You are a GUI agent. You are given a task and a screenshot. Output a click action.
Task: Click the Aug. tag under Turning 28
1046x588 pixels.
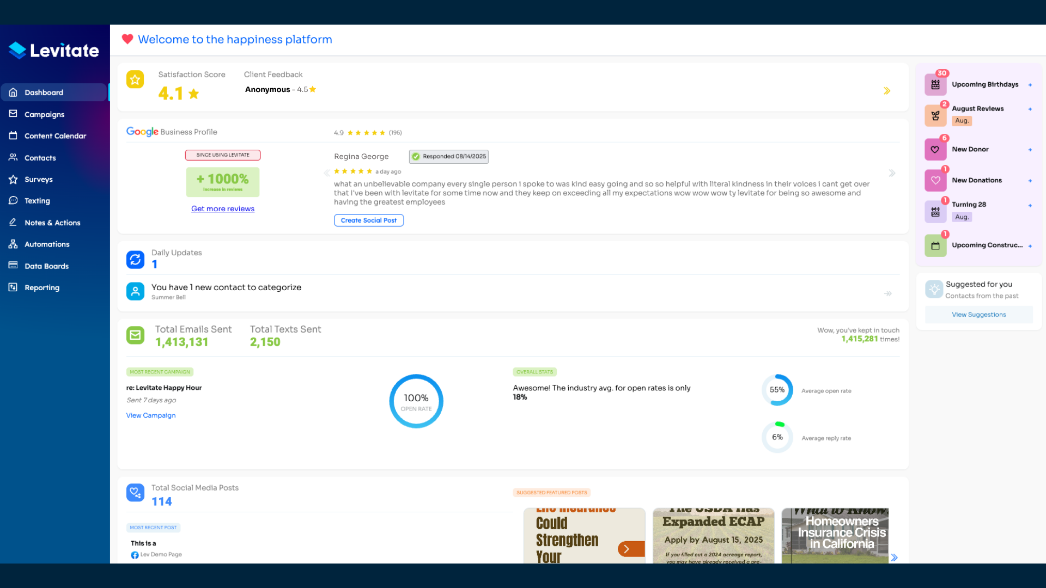[x=962, y=217]
